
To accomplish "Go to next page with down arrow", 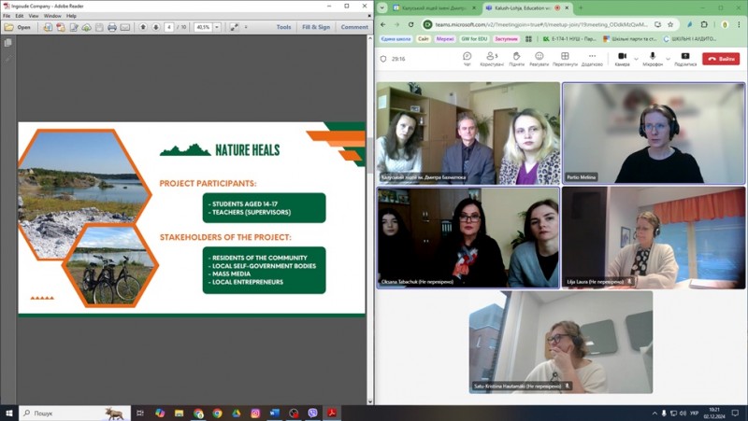I will 156,27.
